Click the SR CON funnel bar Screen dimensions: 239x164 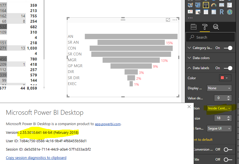131,54
